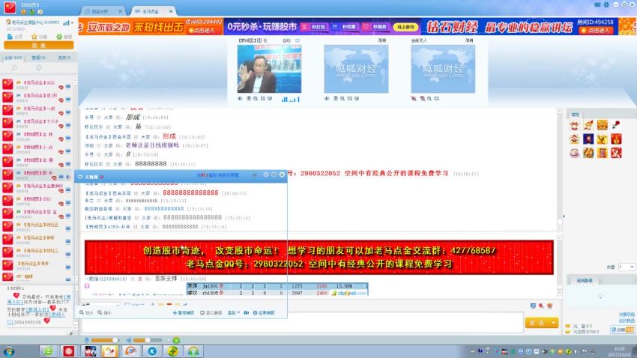Click the camera icon in video popup toolbar
Viewport: 637px width, 358px height.
click(x=247, y=312)
